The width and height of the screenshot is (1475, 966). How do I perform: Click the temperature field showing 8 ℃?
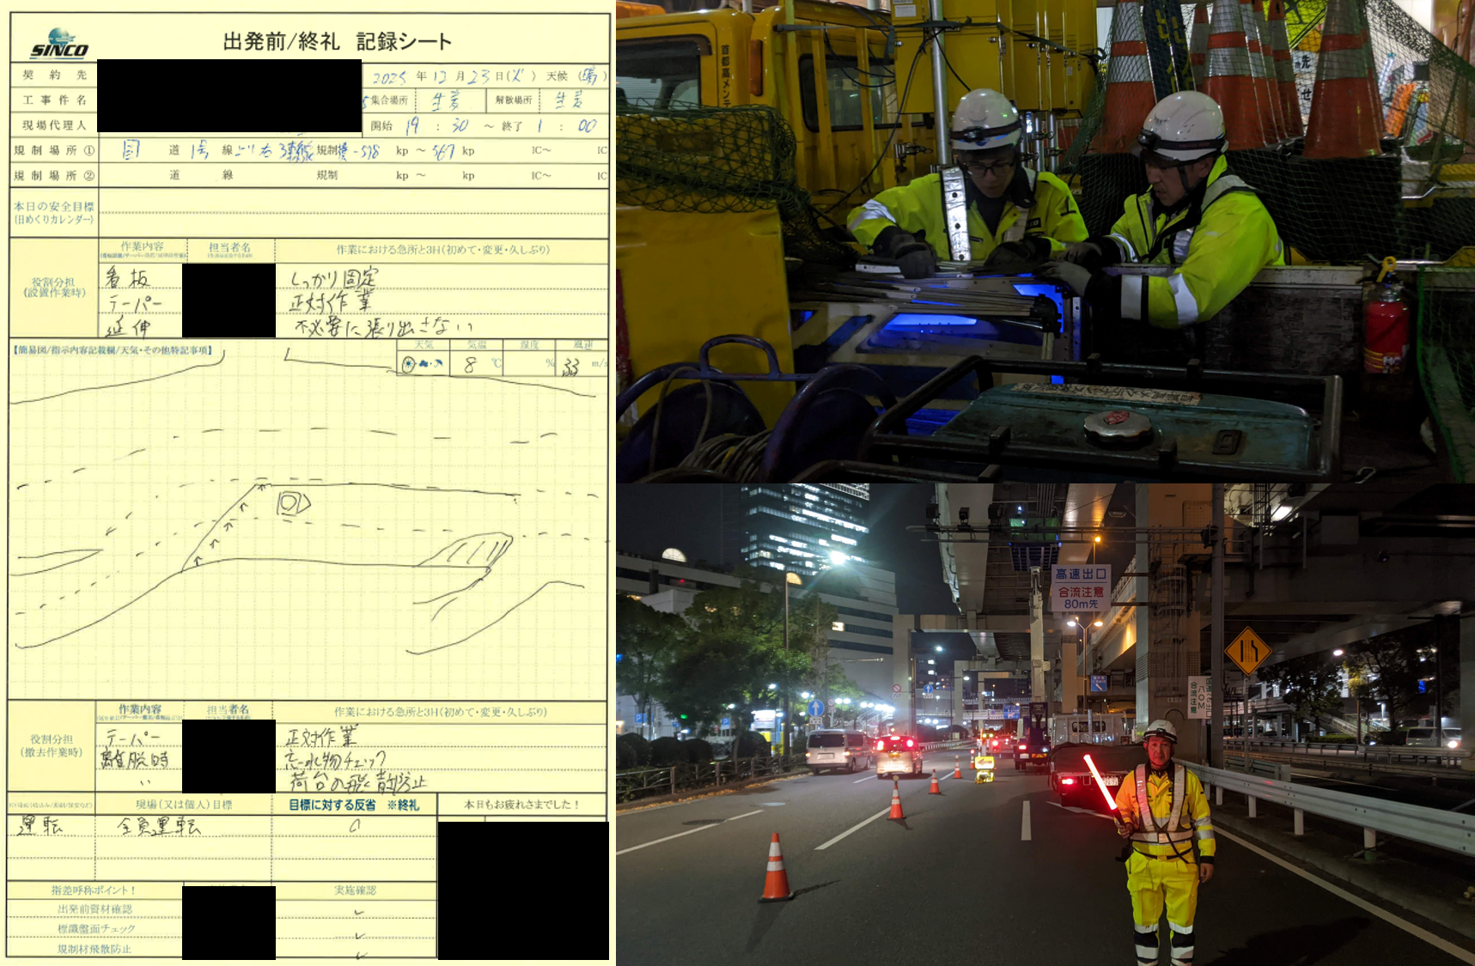pos(475,365)
